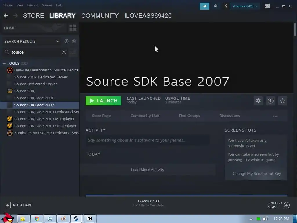Focus the activity status text field

point(148,140)
